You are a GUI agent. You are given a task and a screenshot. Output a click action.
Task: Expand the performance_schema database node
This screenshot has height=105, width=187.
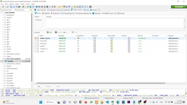(3, 64)
